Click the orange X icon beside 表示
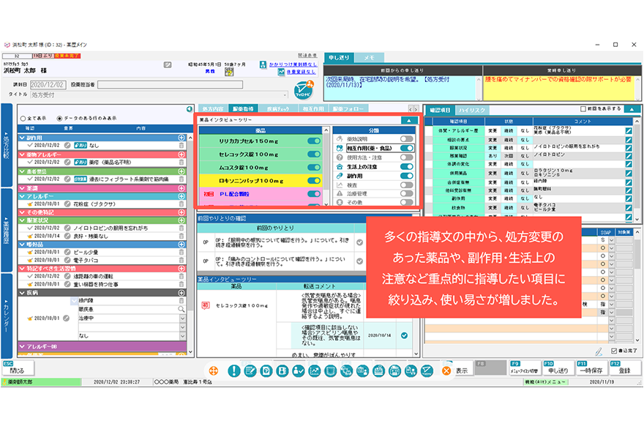The image size is (644, 429). tap(446, 371)
